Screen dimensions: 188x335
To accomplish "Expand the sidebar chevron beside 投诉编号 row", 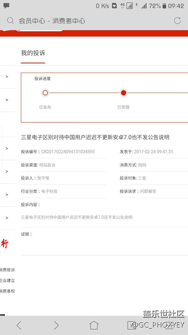I will [7, 148].
